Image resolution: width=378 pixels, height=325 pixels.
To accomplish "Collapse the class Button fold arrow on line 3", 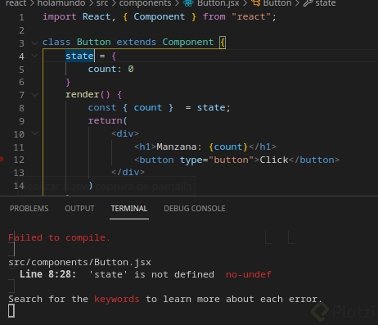I will pos(34,43).
